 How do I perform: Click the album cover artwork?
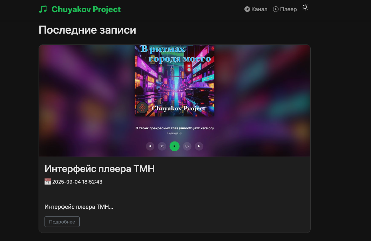pos(175,81)
